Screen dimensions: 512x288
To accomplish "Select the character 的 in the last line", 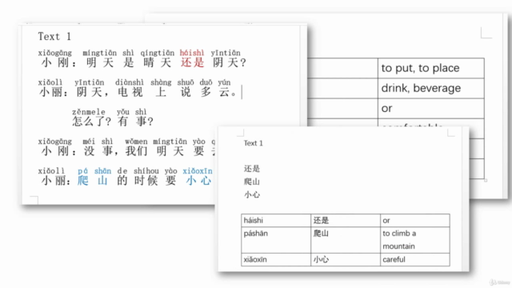I will pyautogui.click(x=122, y=180).
